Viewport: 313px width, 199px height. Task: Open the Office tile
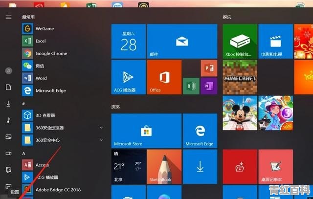[x=164, y=77]
